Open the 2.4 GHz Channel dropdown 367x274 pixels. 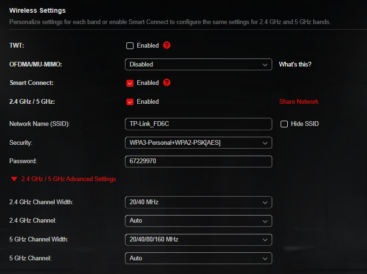[199, 221]
